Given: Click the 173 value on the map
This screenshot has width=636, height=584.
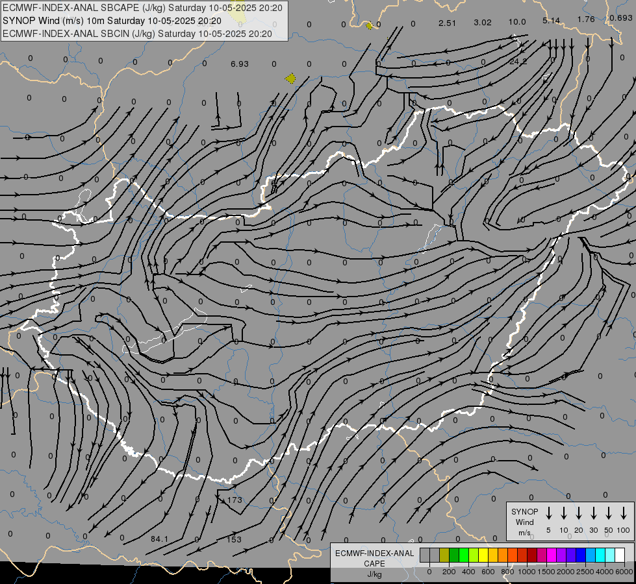Looking at the screenshot, I should click(x=235, y=500).
